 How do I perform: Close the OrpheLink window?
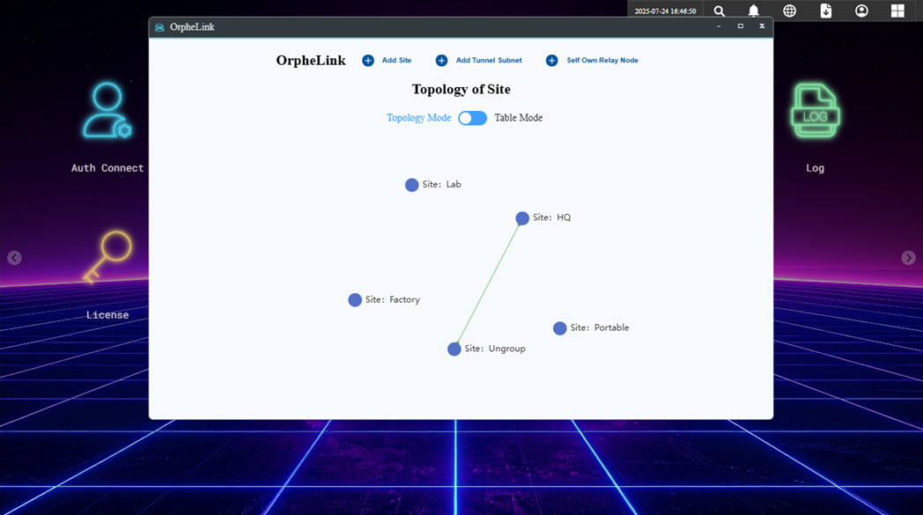[762, 26]
